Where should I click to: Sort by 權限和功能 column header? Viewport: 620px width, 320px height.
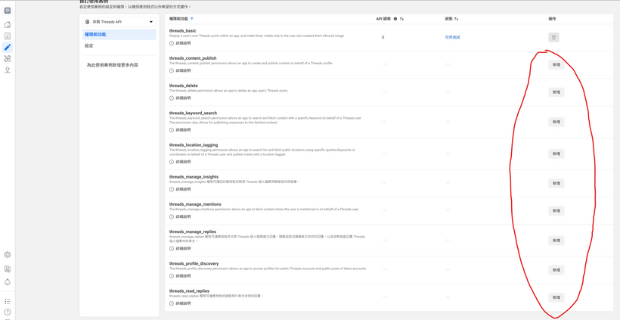coord(181,19)
